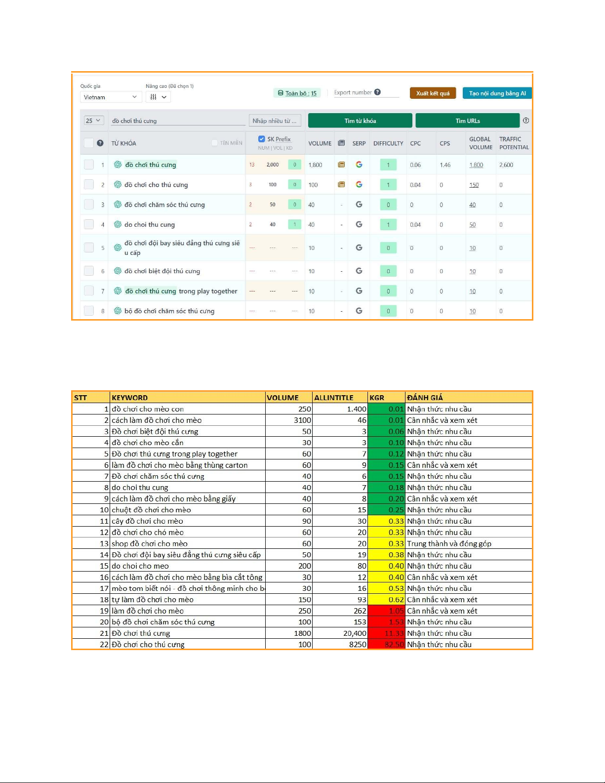This screenshot has height=783, width=605.
Task: Expand the Nâng cao filter dropdown
Action: [x=158, y=97]
